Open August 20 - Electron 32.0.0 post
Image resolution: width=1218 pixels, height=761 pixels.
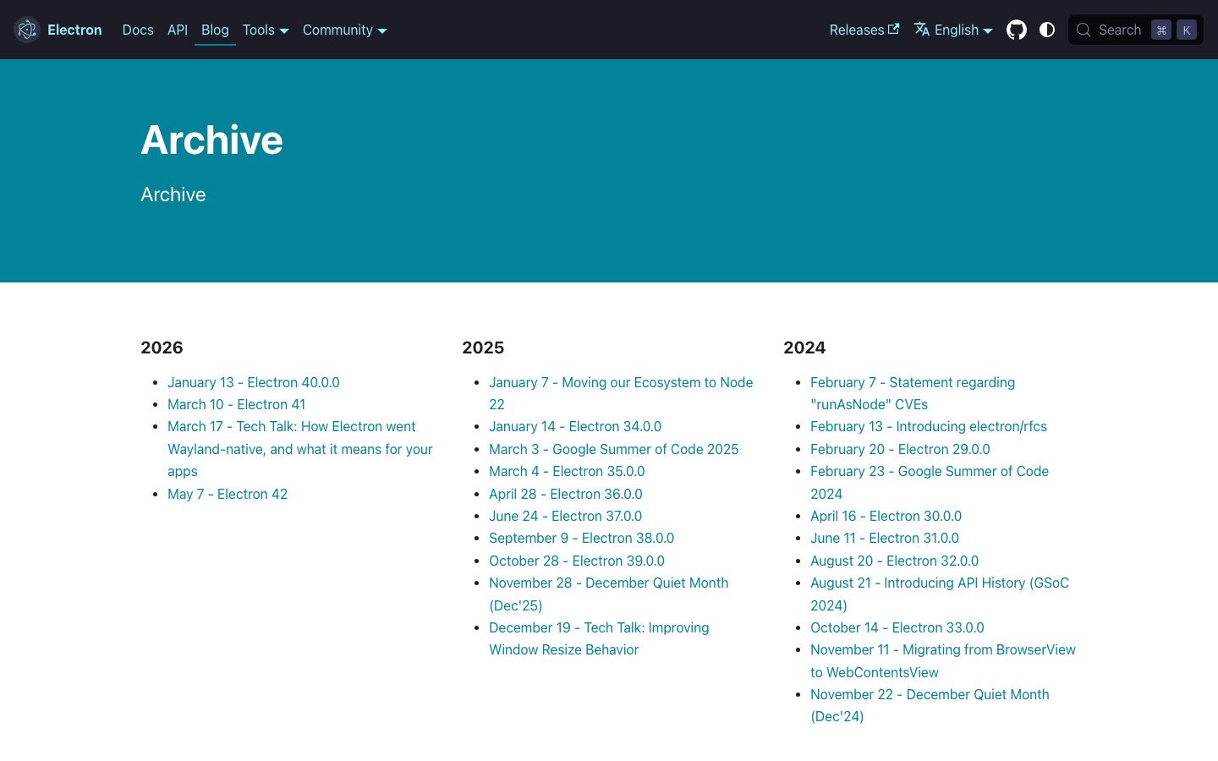pos(895,561)
